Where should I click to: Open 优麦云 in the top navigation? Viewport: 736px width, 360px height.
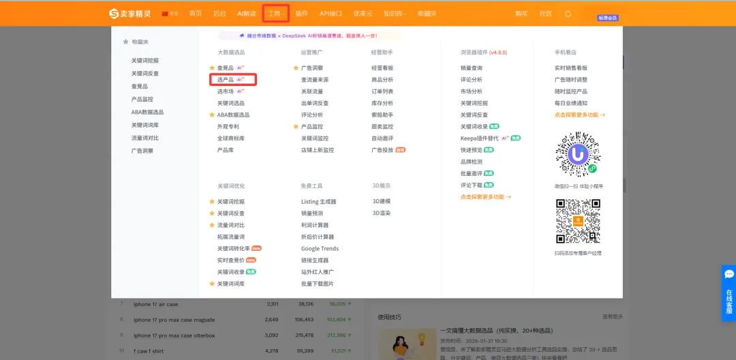pyautogui.click(x=363, y=14)
